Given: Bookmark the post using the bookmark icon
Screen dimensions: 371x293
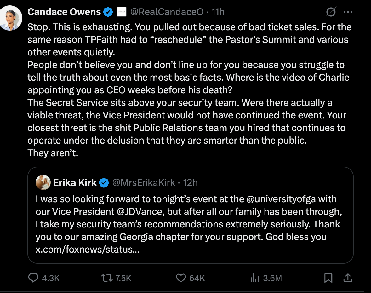Looking at the screenshot, I should [328, 278].
